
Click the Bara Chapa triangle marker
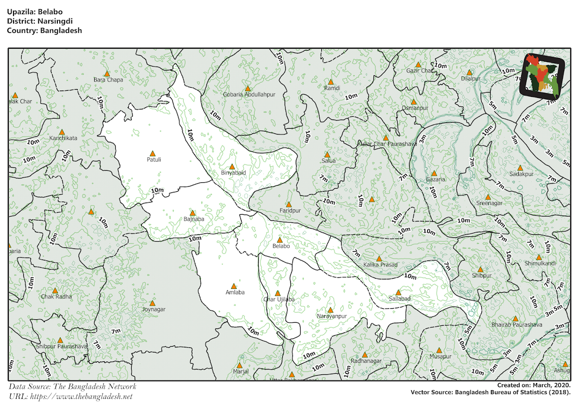pos(107,72)
